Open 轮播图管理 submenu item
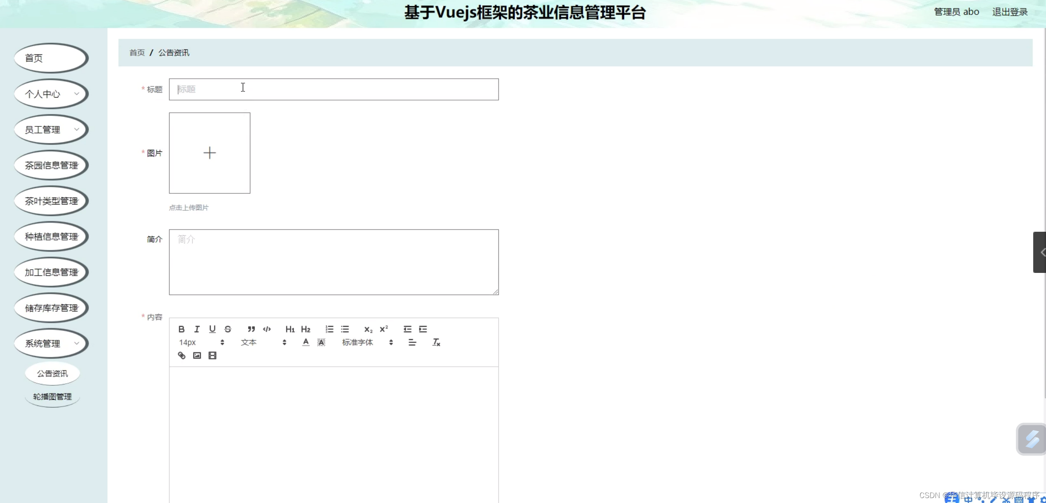This screenshot has width=1046, height=503. [52, 396]
